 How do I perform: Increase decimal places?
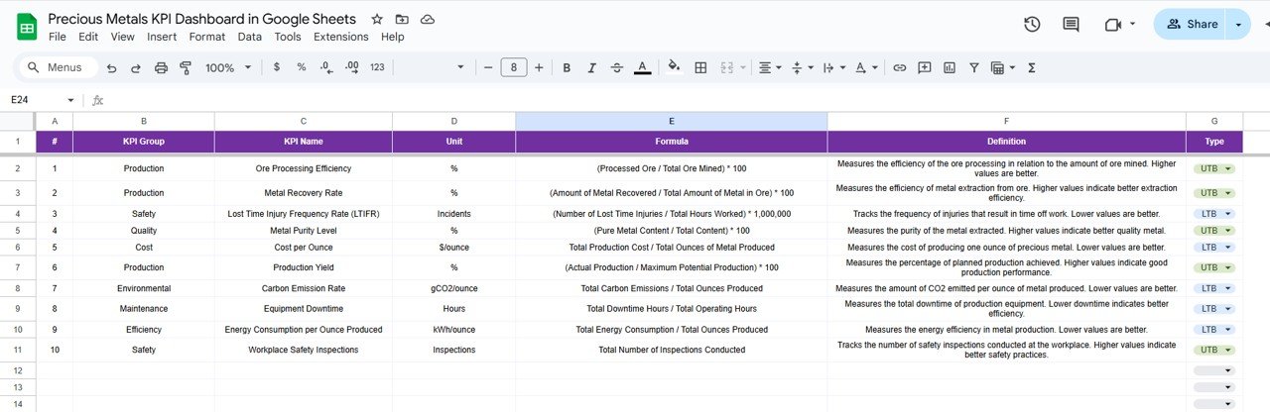tap(351, 67)
